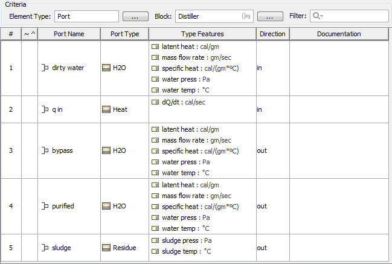Open the Element Type browse button
Screen dimensions: 392x264
coord(135,16)
